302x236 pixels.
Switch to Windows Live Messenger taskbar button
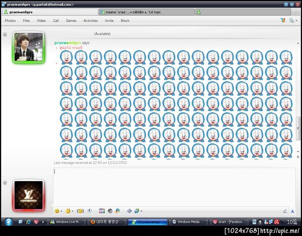click(x=66, y=222)
